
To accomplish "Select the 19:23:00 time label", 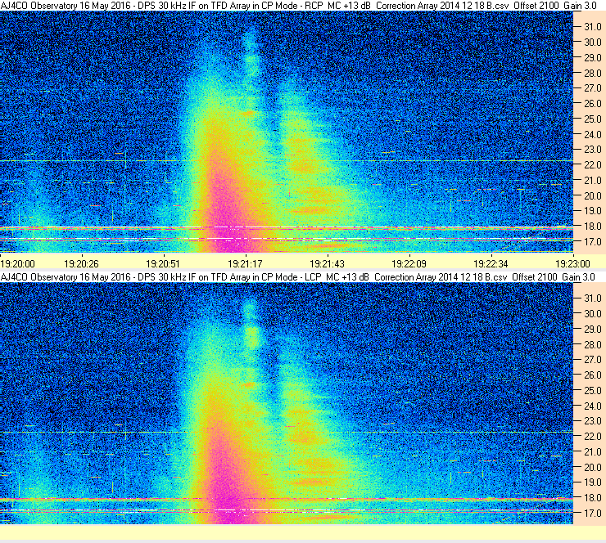I will tap(572, 264).
